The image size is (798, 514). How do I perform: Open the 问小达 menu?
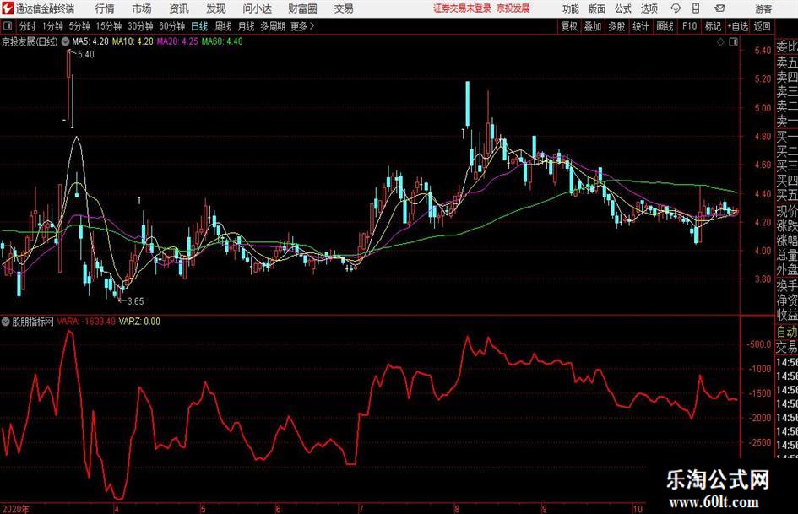[x=257, y=8]
